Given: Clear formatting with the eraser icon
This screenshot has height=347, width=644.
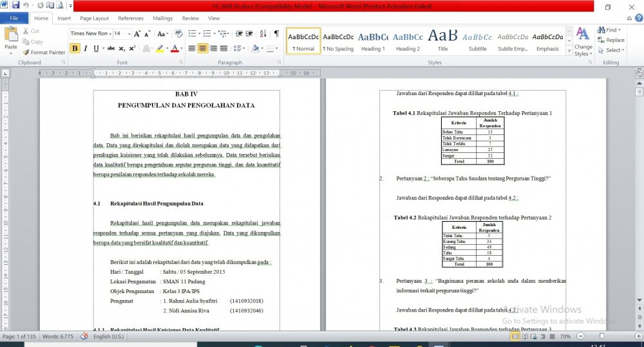Looking at the screenshot, I should pos(178,33).
